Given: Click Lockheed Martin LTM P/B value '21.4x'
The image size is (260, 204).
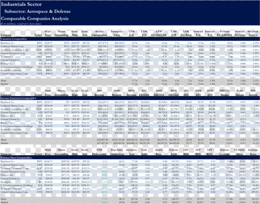Looking at the screenshot, I should point(176,46).
